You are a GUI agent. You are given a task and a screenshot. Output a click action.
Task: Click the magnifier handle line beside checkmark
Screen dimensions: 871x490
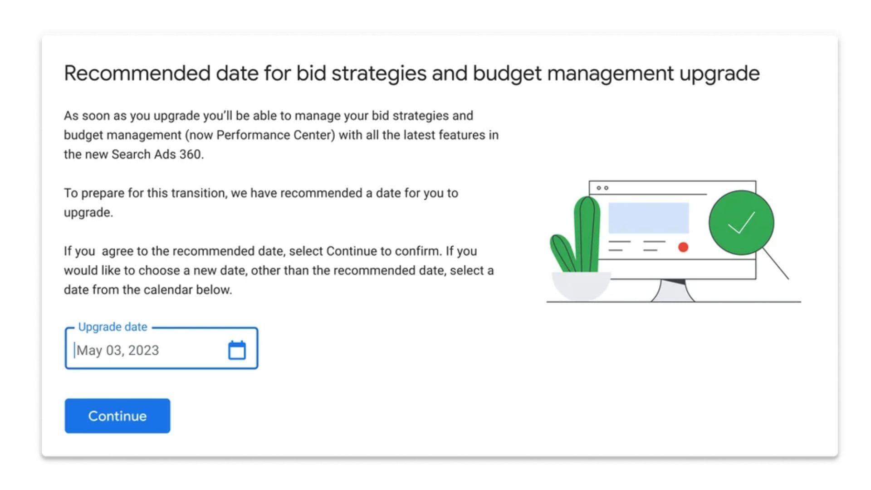coord(776,264)
